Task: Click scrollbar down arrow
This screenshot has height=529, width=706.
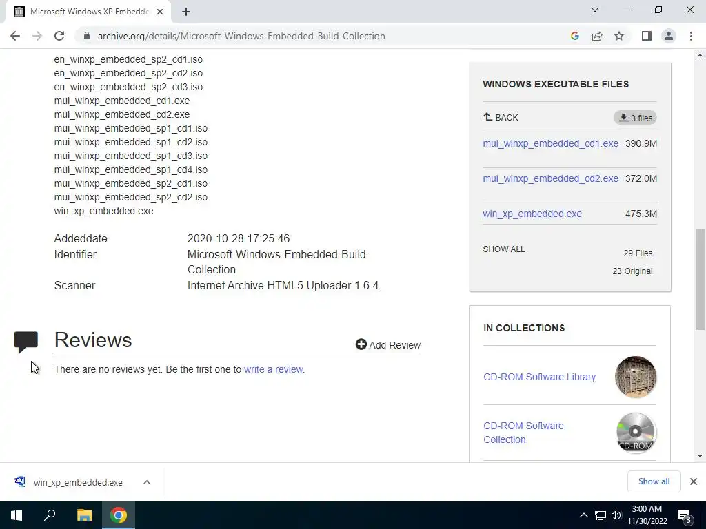Action: [x=700, y=456]
